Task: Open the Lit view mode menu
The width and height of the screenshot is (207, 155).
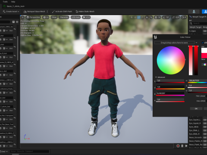Action: pyautogui.click(x=46, y=17)
